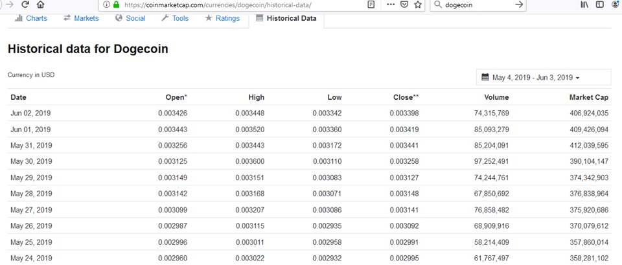Click the arrows icon beside Markets
This screenshot has width=622, height=265.
click(x=67, y=18)
